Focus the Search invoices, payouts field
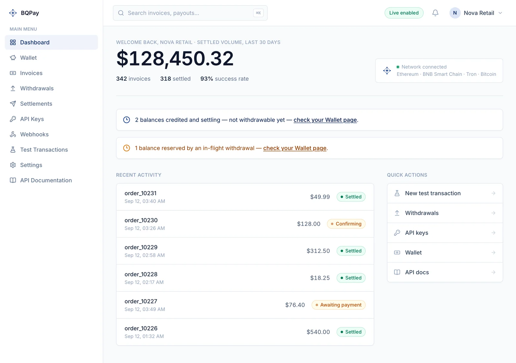This screenshot has width=516, height=363. click(x=190, y=13)
